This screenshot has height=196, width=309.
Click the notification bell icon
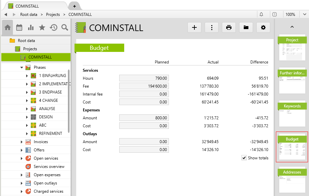(261, 14)
